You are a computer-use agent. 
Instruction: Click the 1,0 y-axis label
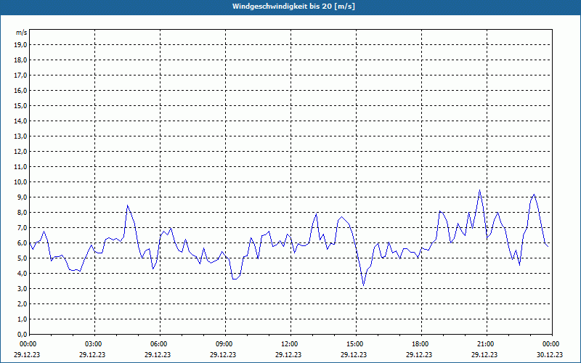click(x=22, y=319)
